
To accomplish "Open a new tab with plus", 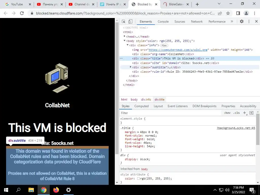I will [x=197, y=5].
